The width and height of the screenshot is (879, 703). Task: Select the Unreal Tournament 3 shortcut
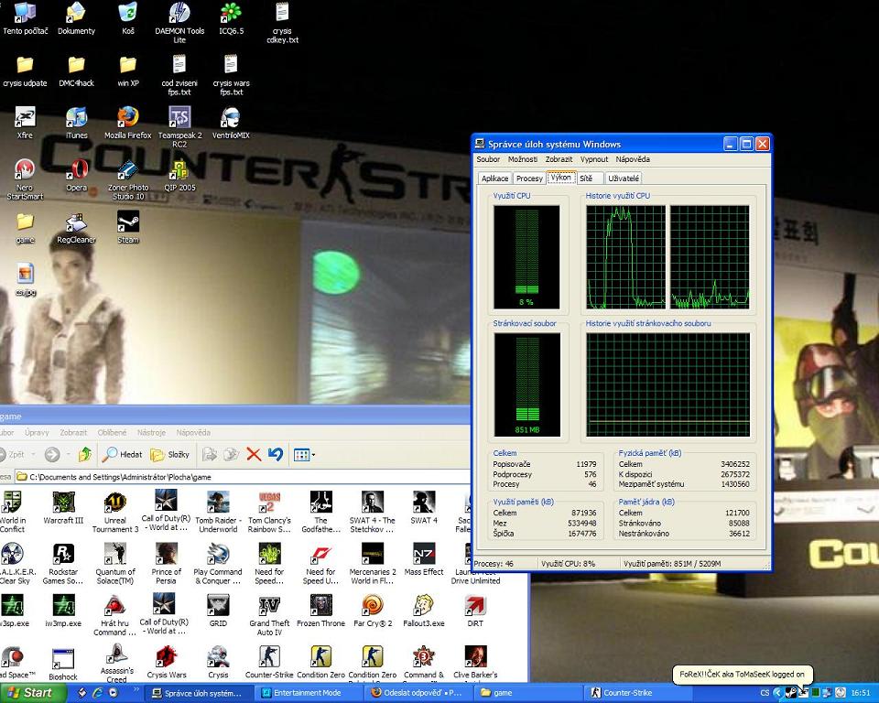pos(115,512)
